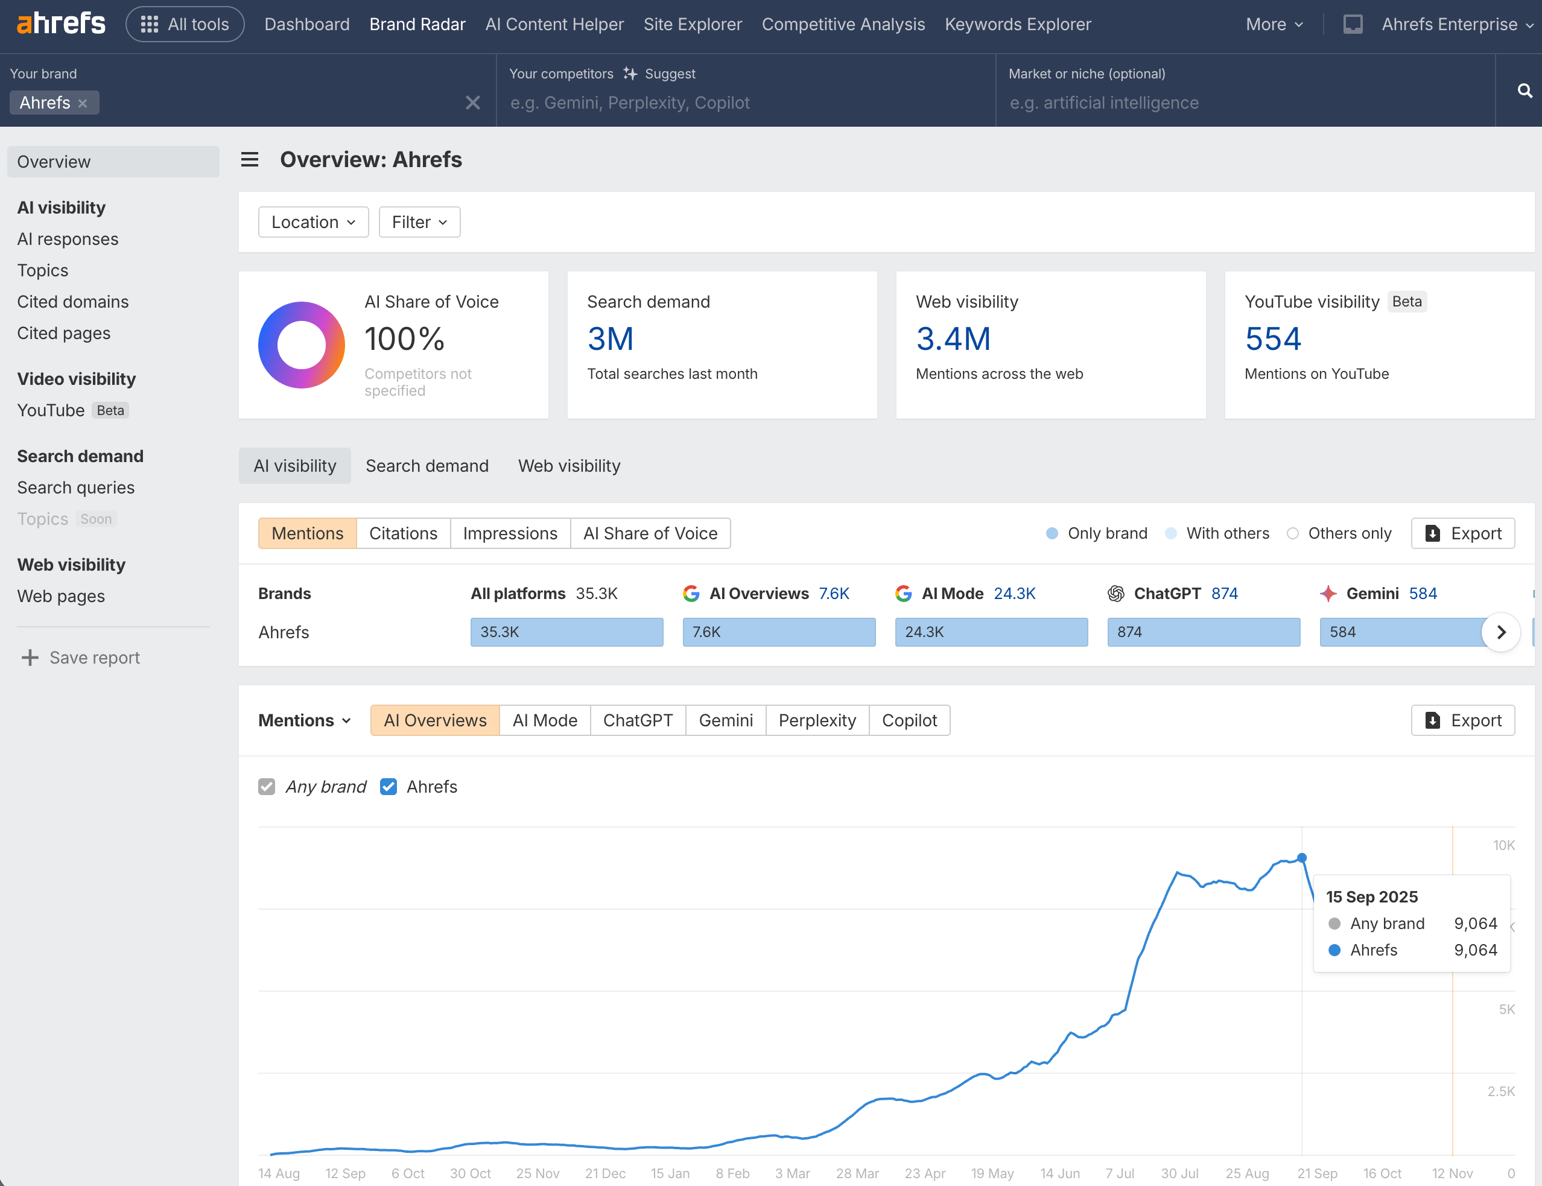1542x1186 pixels.
Task: Clear the Your brand field
Action: [x=472, y=103]
